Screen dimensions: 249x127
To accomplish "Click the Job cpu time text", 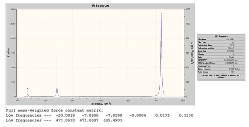I will tap(221, 76).
